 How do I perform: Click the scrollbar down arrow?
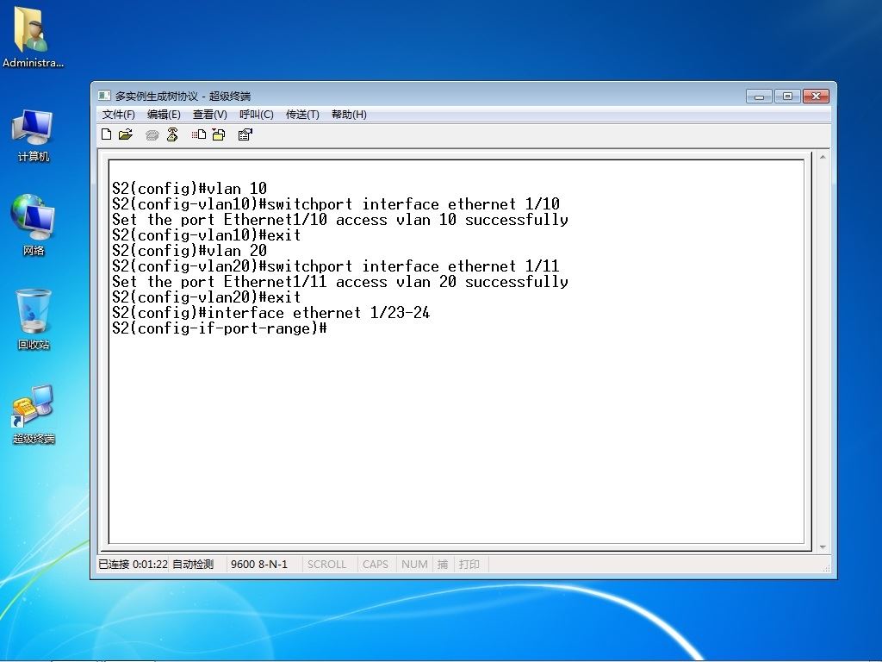[x=823, y=546]
